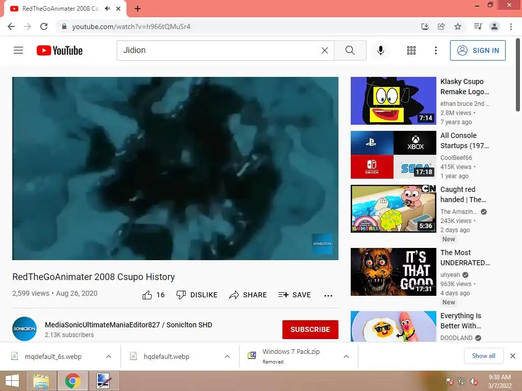Open YouTube settings three-dot menu

(x=435, y=50)
